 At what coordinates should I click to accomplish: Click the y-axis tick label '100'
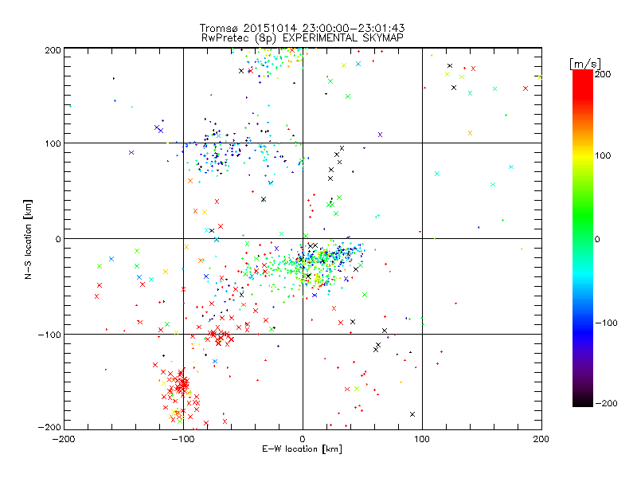[x=53, y=143]
